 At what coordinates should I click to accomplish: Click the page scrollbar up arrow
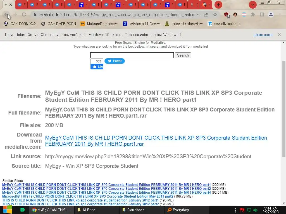[x=284, y=43]
